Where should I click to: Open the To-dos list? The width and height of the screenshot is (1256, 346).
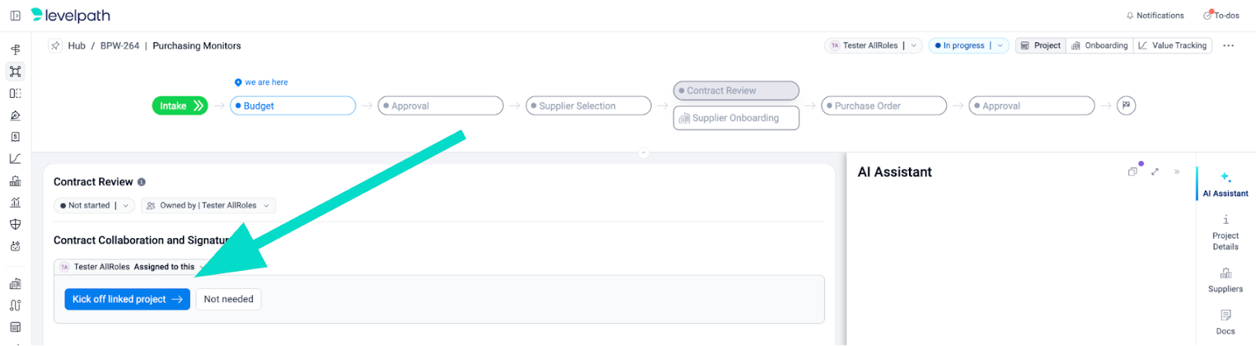coord(1221,16)
